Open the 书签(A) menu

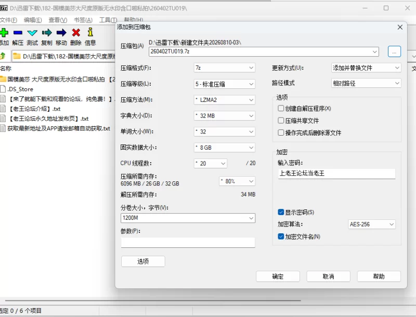pyautogui.click(x=83, y=20)
